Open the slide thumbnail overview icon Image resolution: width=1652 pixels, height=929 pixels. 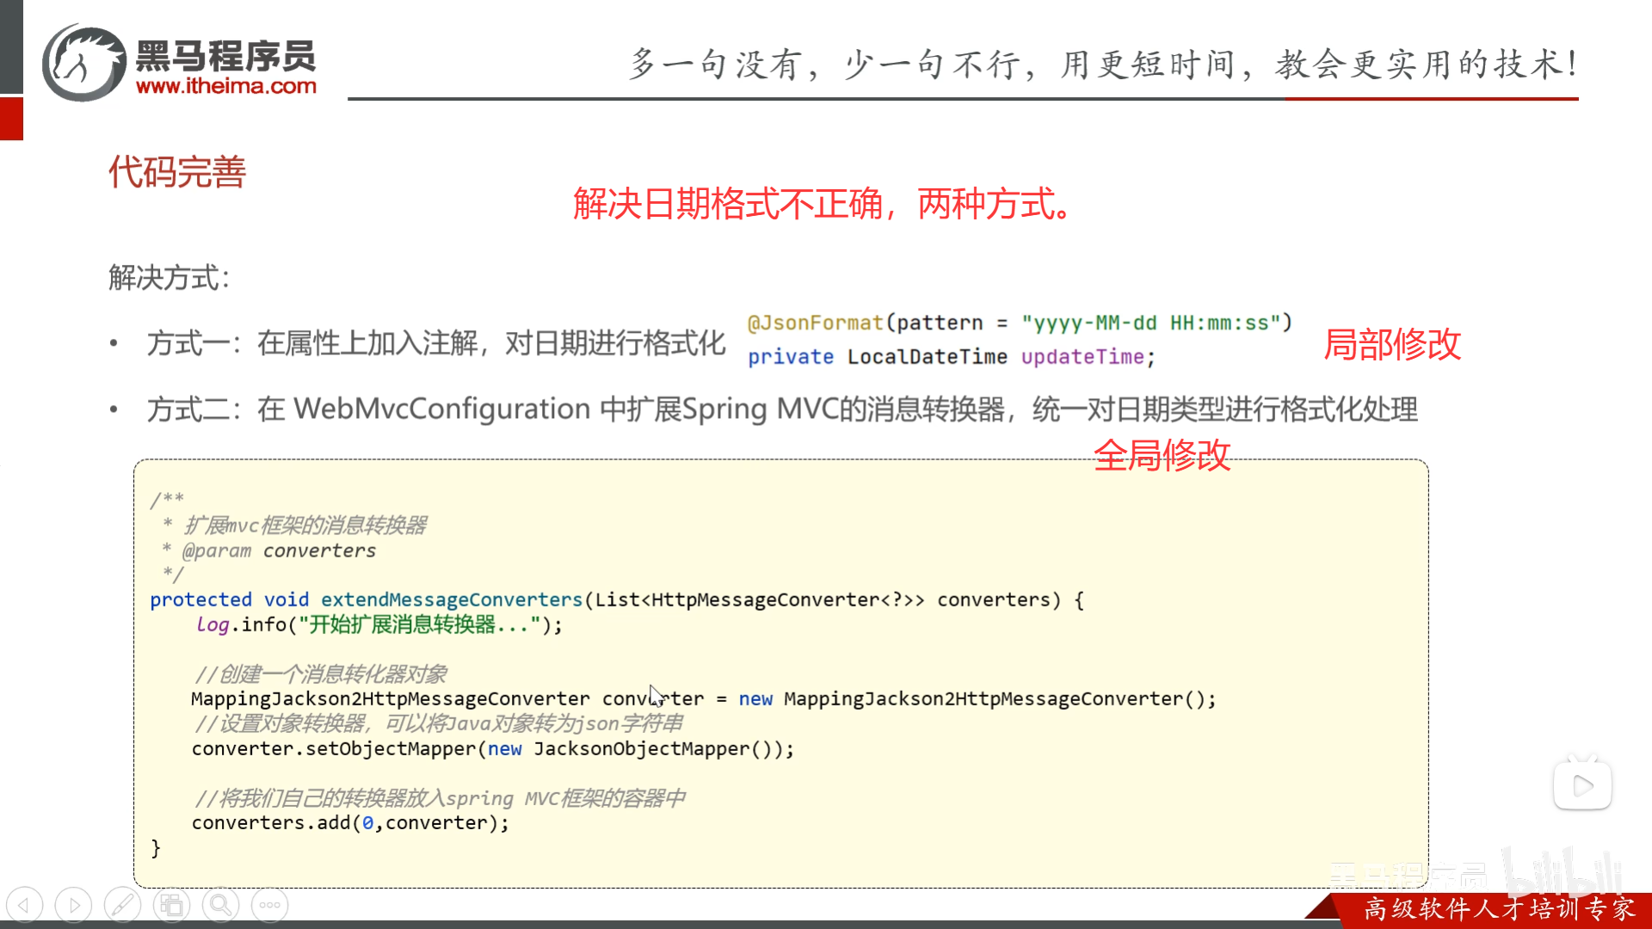pos(172,905)
